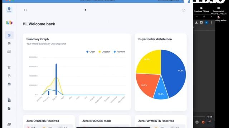229x128 pixels.
Task: Open the stacked files icon in the sidebar
Action: [x=9, y=108]
